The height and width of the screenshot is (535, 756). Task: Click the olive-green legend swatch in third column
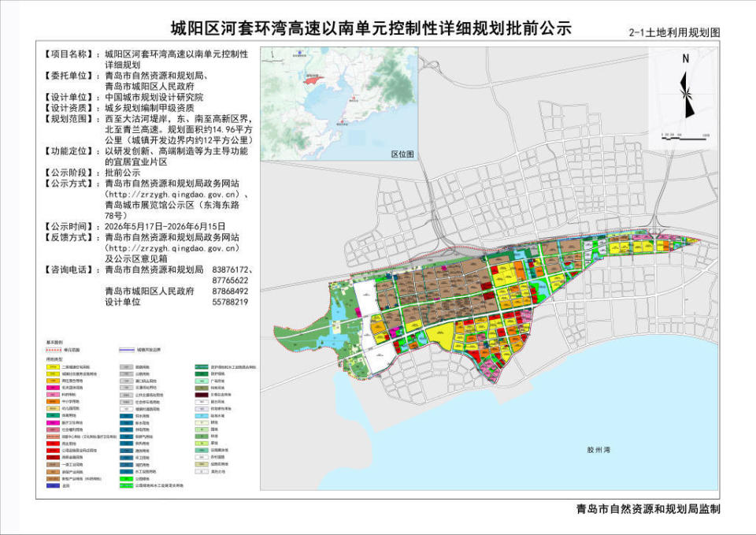pyautogui.click(x=201, y=388)
